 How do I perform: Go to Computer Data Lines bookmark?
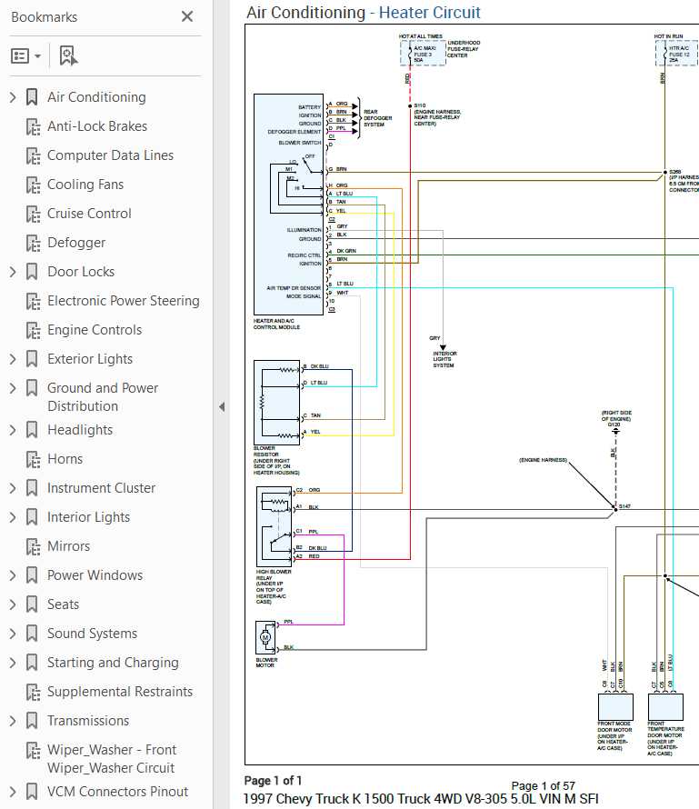tap(110, 155)
